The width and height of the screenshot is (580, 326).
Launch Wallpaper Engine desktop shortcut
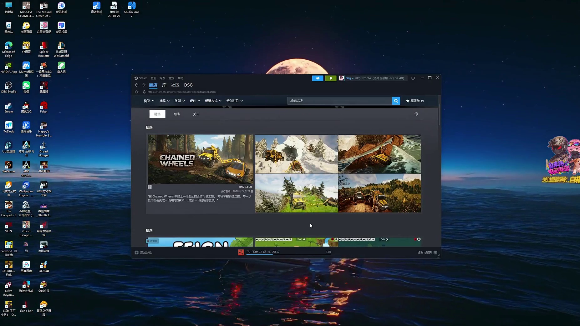coord(26,189)
